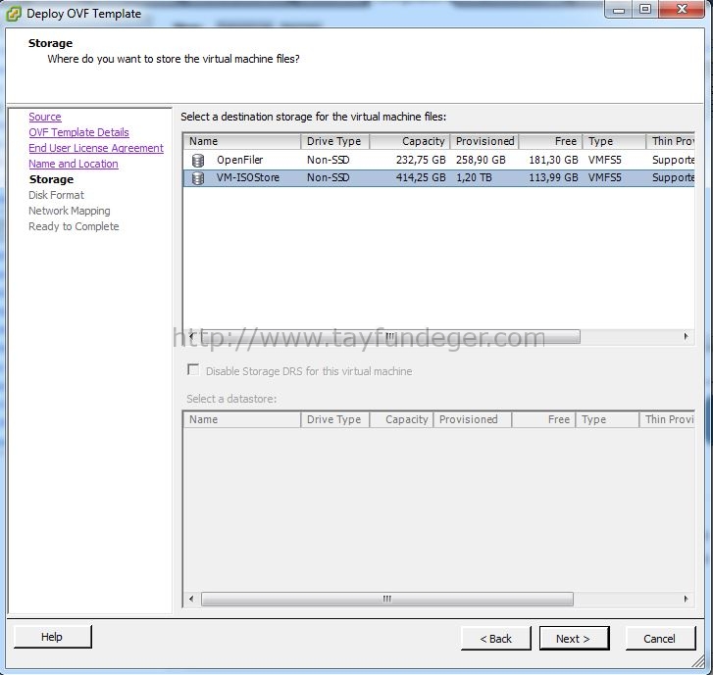Screen dimensions: 713x675
Task: Select the VM-ISOStore datastore row
Action: click(438, 177)
